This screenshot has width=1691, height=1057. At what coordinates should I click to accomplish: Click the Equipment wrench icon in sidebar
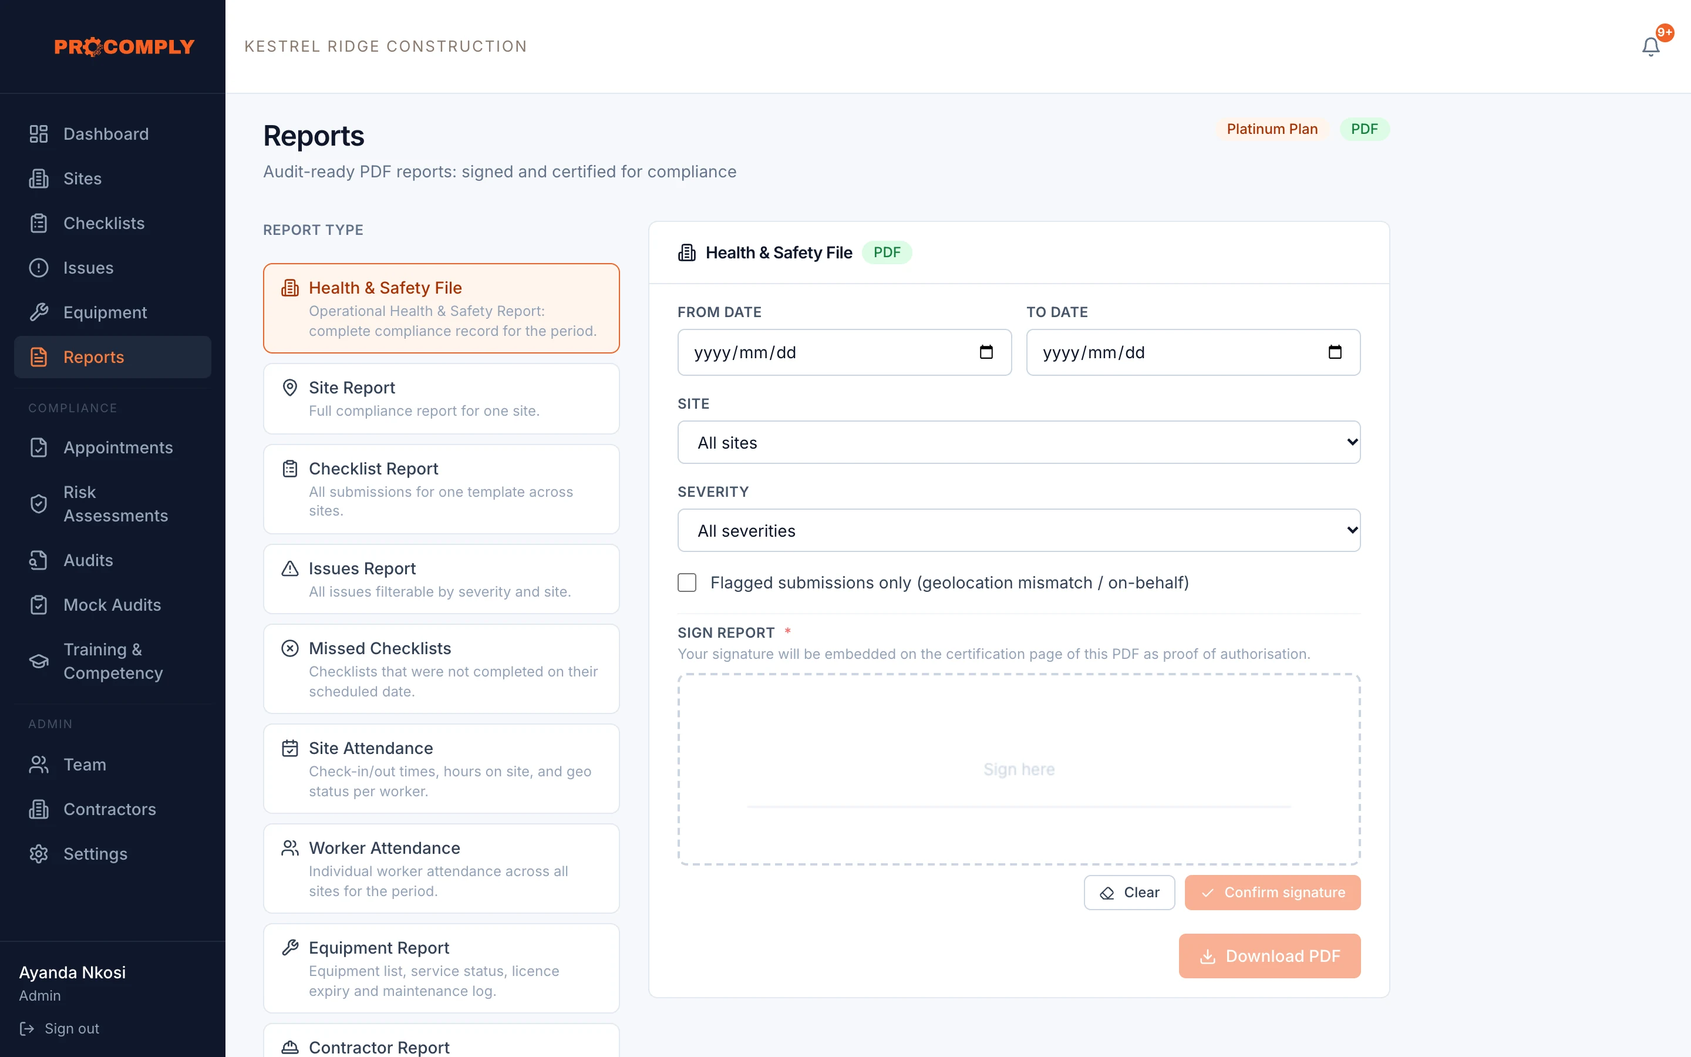coord(38,312)
